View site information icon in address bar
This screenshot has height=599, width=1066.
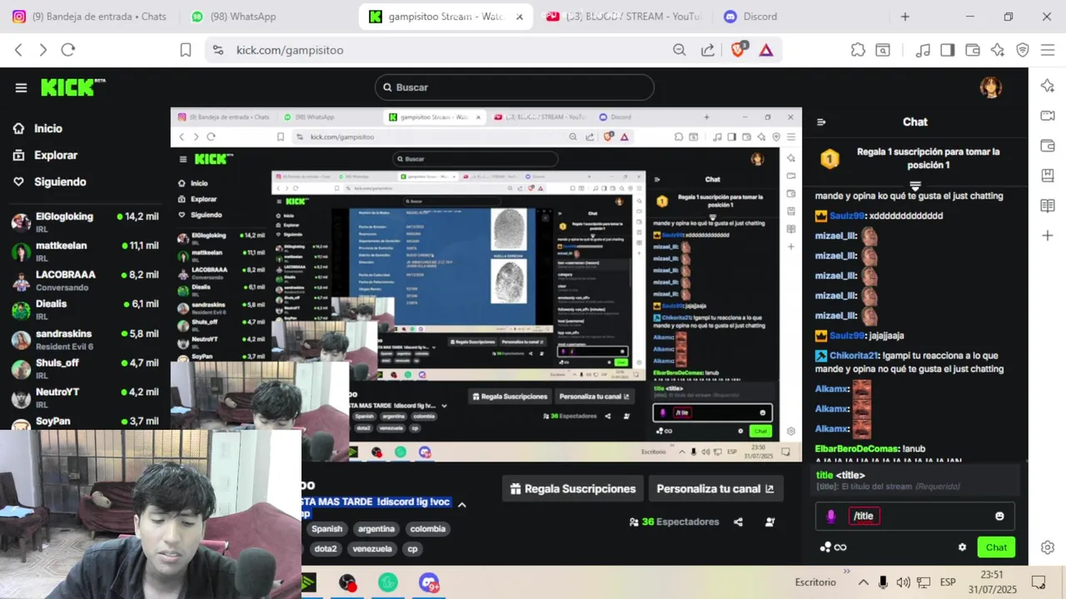click(x=218, y=50)
